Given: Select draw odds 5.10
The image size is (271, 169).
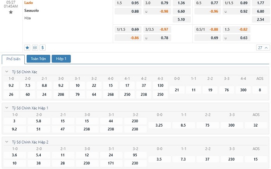Looking at the screenshot, I should tap(182, 19).
